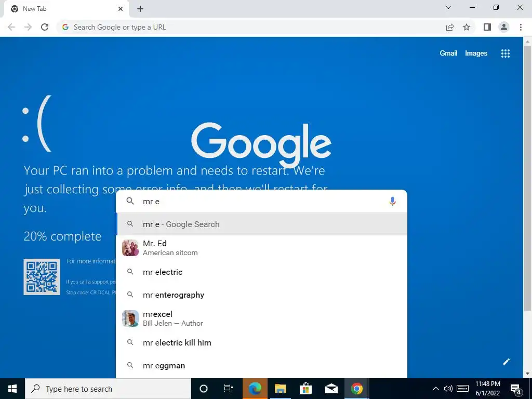Click Chrome icon in taskbar
532x399 pixels.
click(x=357, y=389)
